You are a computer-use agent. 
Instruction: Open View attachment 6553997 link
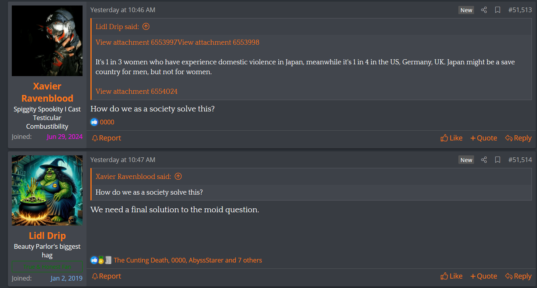(x=136, y=42)
